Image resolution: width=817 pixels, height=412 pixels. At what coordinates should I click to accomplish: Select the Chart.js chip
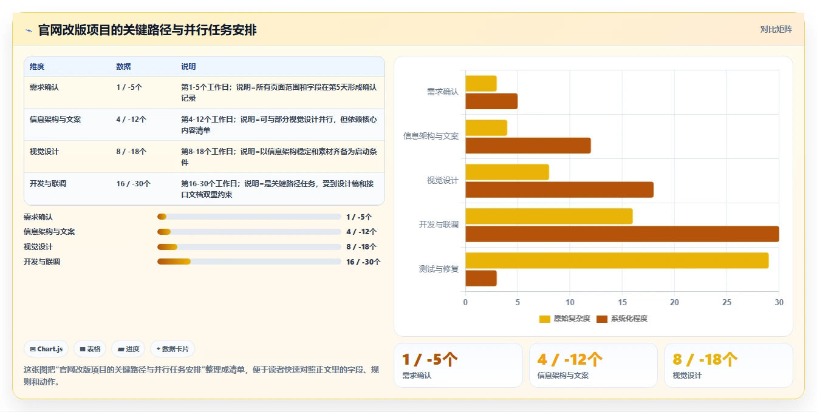[x=46, y=349]
